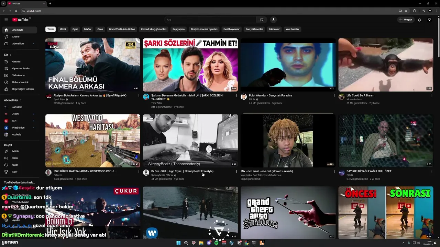Play the Grand Theft Auto San Andreas thumbnail

tap(288, 213)
